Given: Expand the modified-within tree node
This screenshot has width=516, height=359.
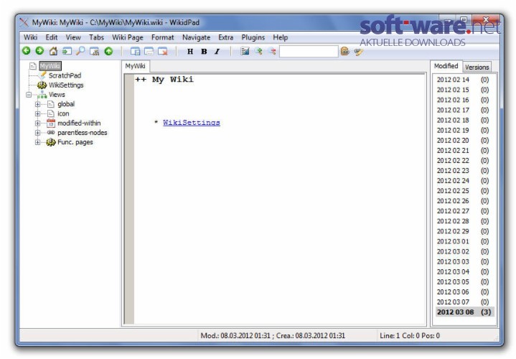Looking at the screenshot, I should (x=37, y=123).
